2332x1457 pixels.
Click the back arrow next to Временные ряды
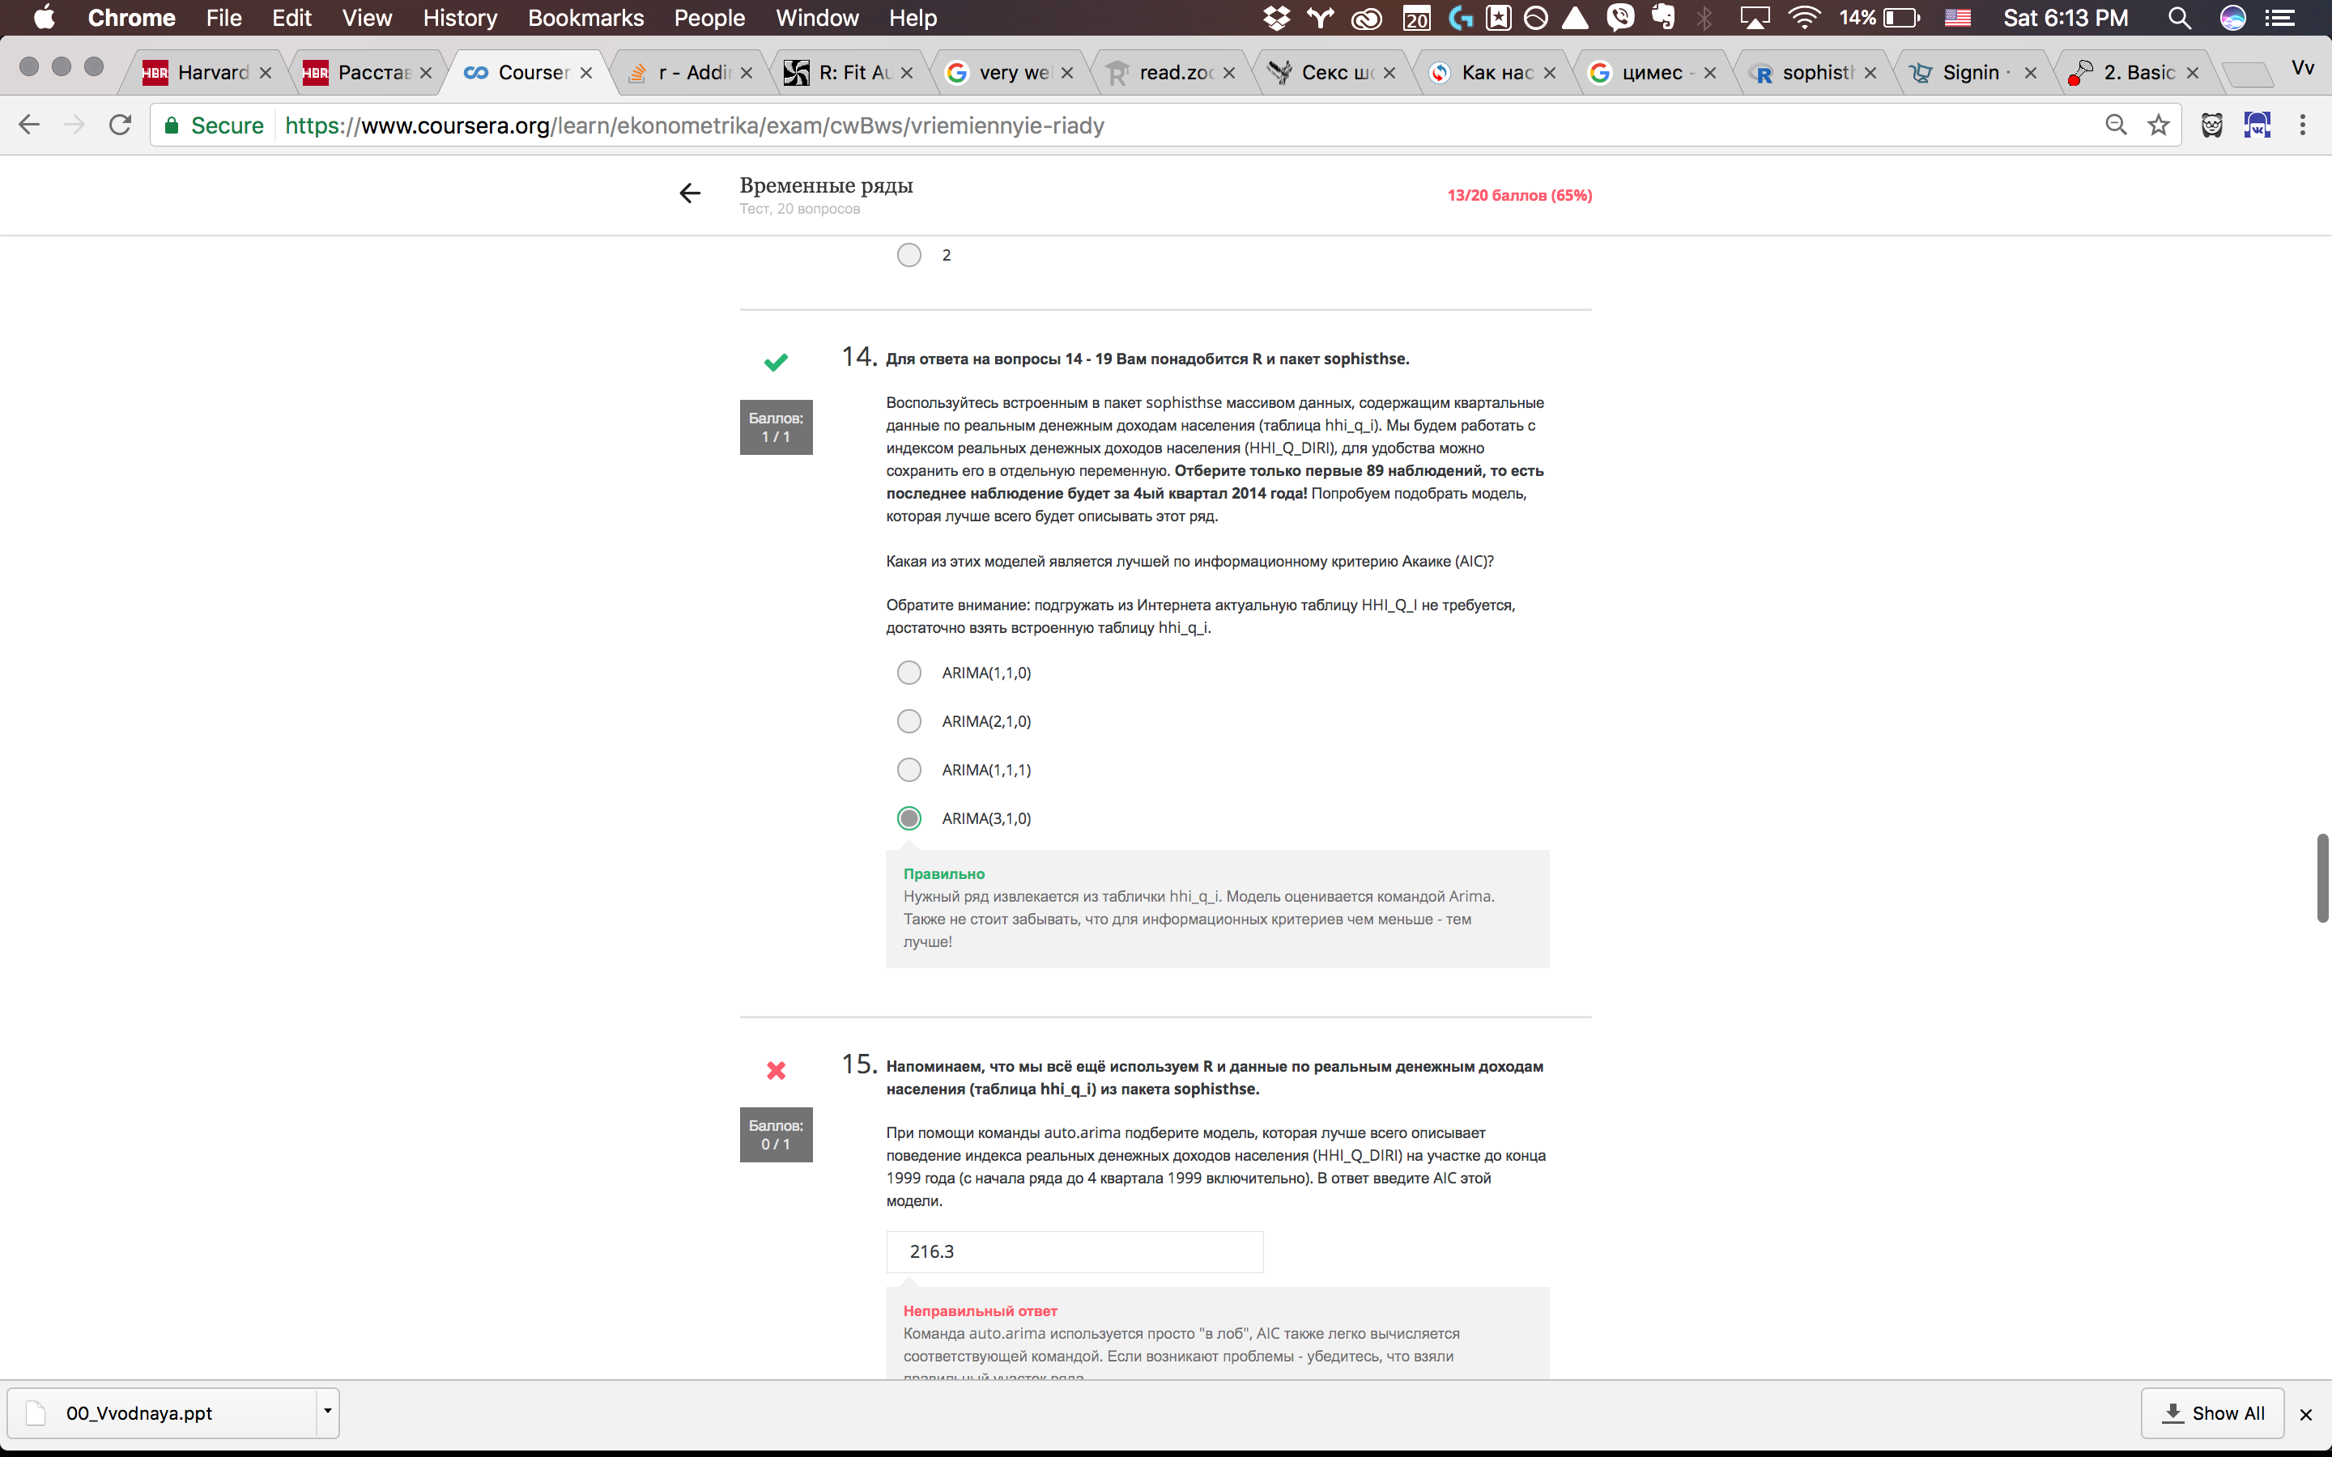click(x=690, y=193)
